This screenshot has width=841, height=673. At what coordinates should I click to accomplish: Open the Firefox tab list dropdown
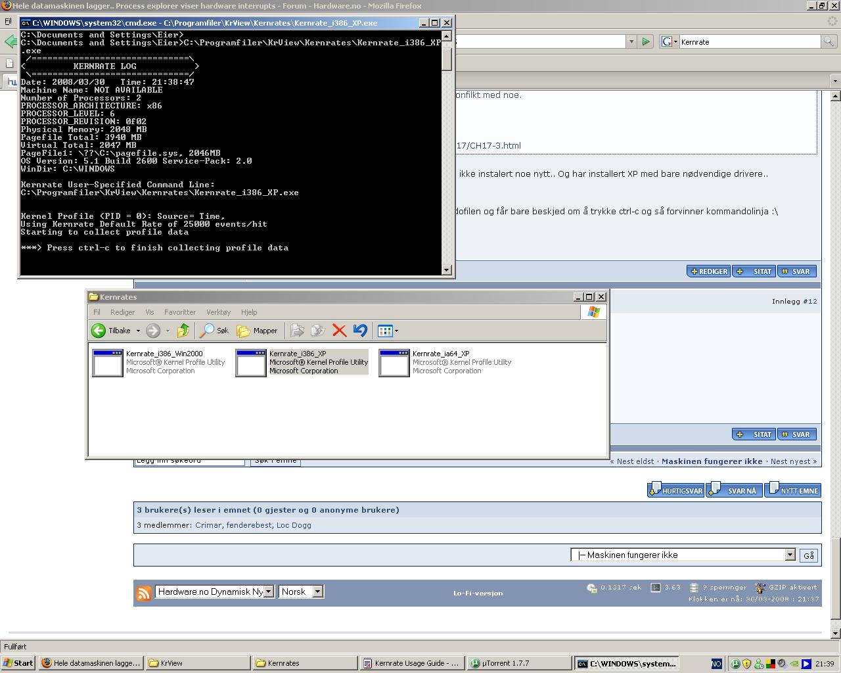(835, 81)
